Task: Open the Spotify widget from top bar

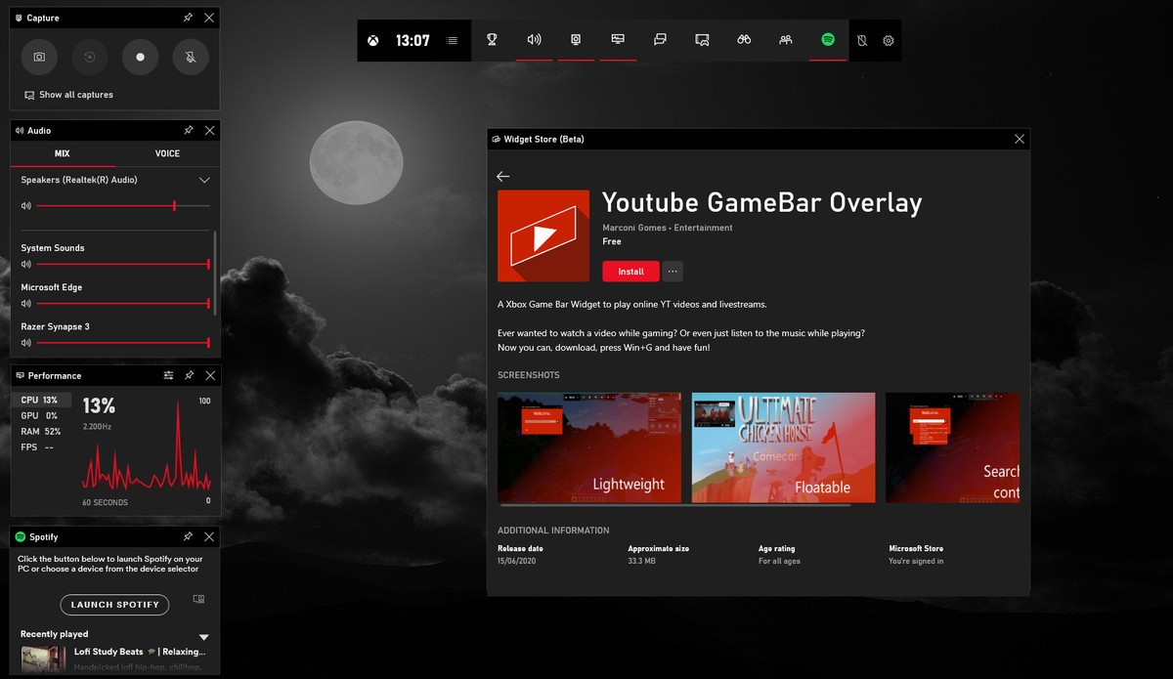Action: click(828, 40)
